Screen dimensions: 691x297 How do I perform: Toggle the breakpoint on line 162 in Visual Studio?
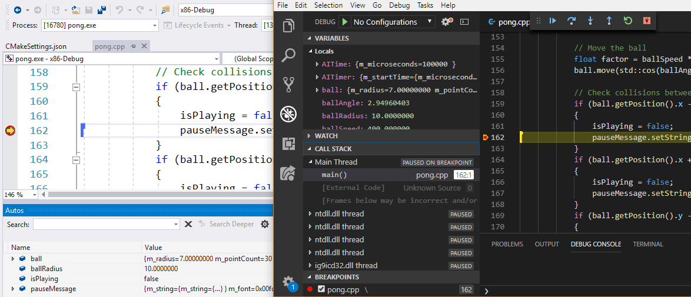point(9,131)
